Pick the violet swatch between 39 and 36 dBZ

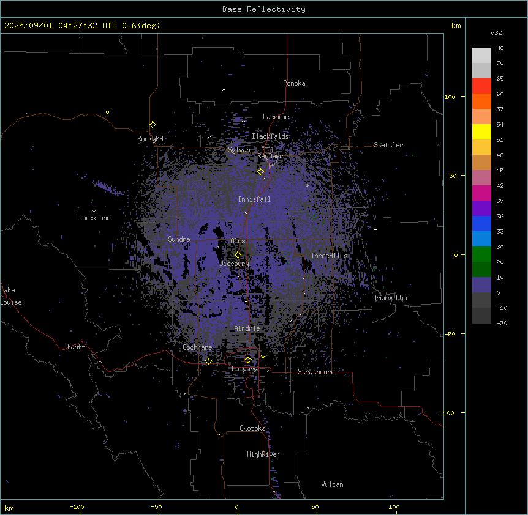481,209
